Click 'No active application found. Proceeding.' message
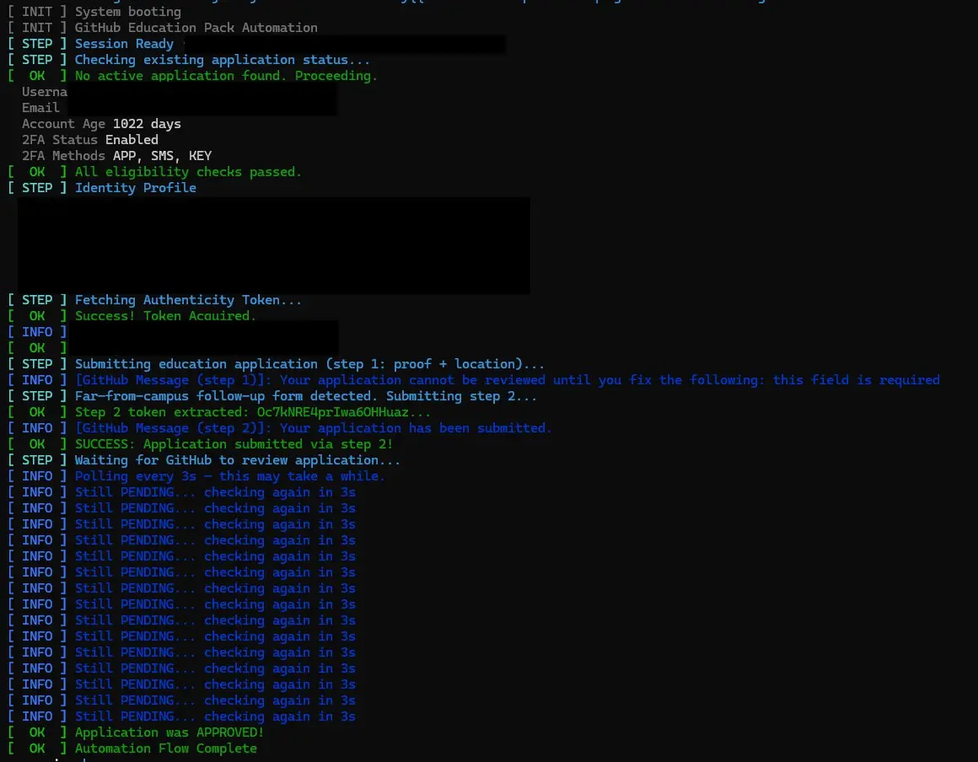Screen dimensions: 978x762 (x=226, y=76)
